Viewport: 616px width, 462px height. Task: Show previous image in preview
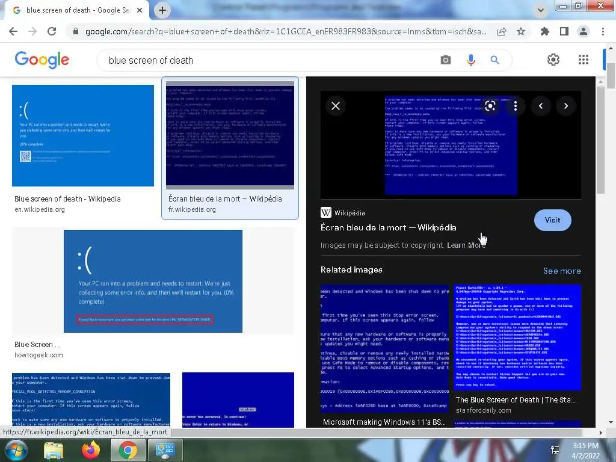pos(541,106)
